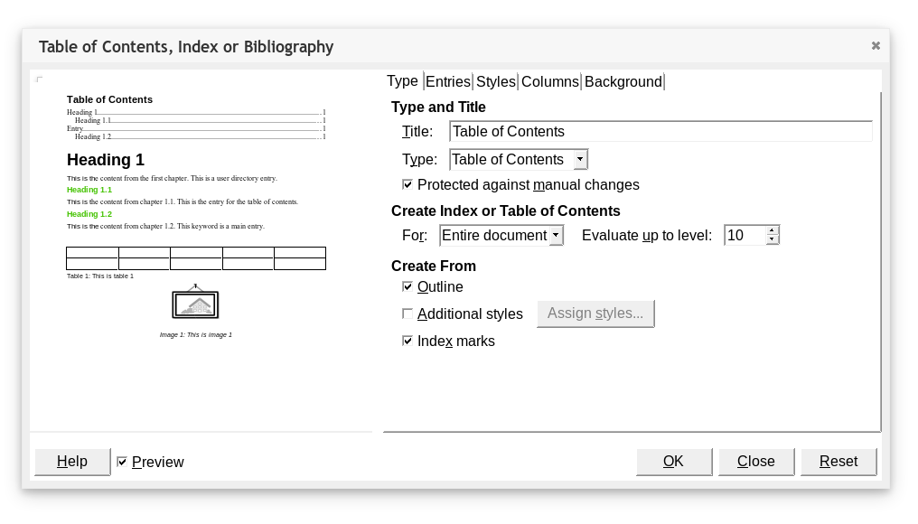This screenshot has width=918, height=524.
Task: Click the Evaluate up to level field
Action: [745, 236]
